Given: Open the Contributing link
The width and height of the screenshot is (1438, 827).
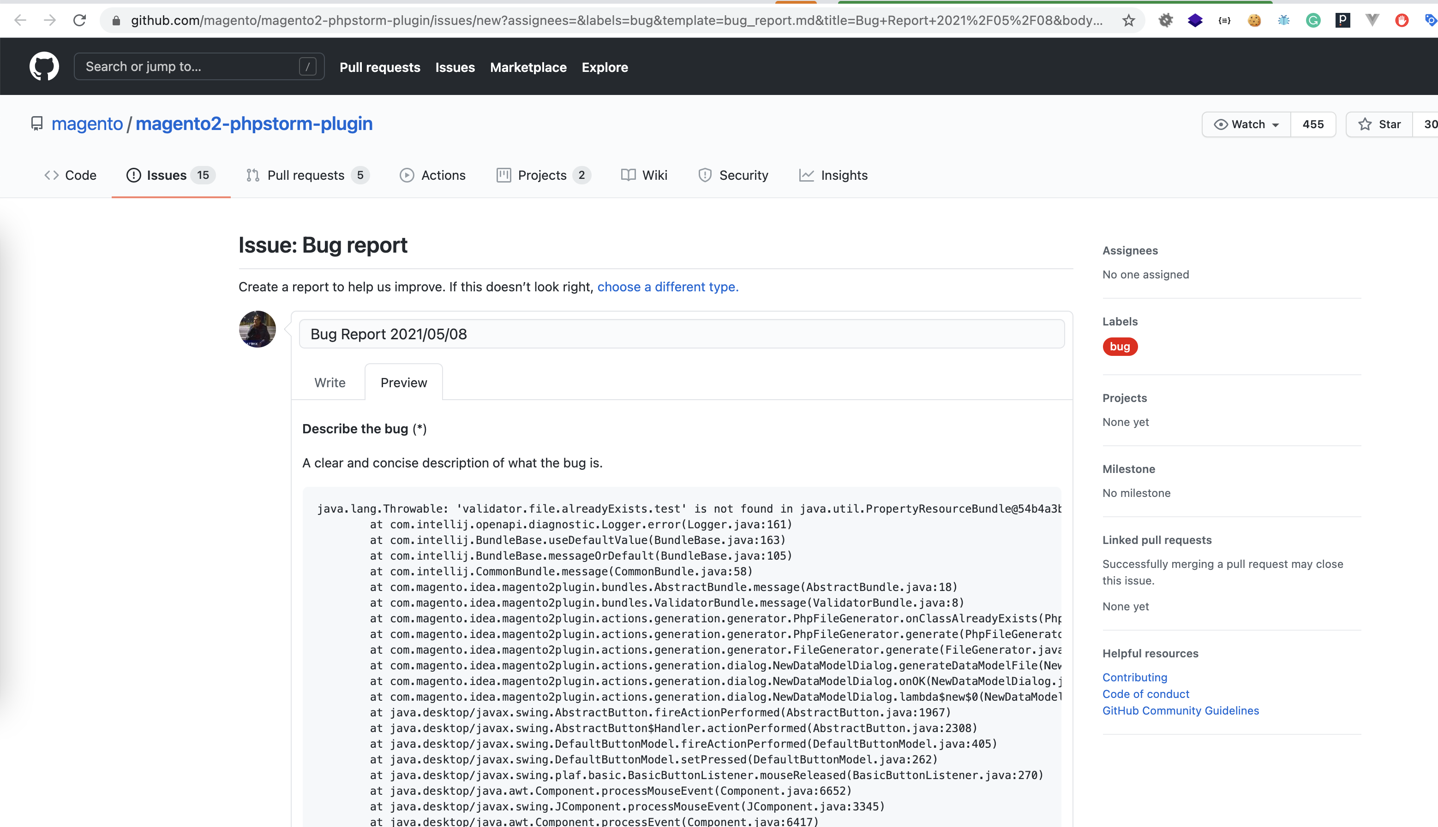Looking at the screenshot, I should (1134, 677).
